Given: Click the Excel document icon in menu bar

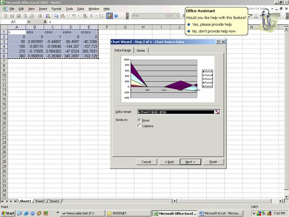Looking at the screenshot, I should [x=5, y=9].
